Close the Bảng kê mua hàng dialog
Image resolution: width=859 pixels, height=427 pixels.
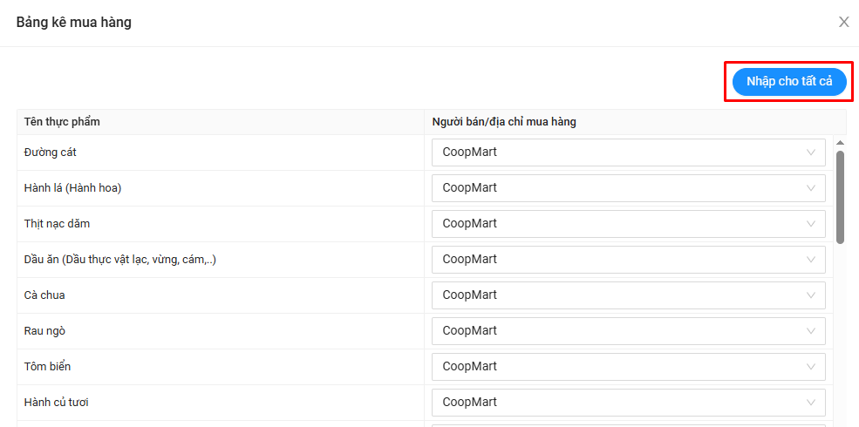[843, 22]
